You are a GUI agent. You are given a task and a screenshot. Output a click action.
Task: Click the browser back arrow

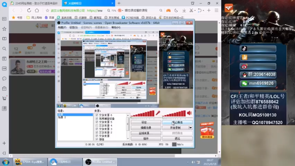point(13,11)
